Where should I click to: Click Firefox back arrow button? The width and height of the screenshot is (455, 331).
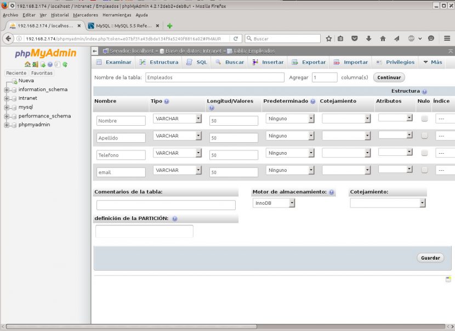point(8,38)
